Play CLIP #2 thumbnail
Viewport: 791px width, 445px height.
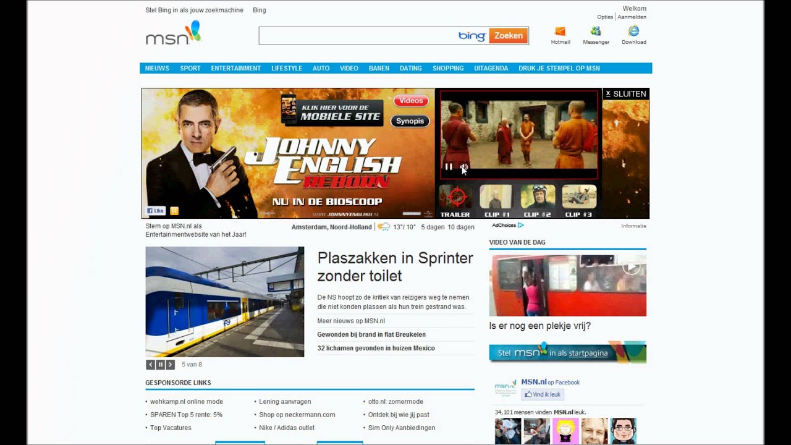pyautogui.click(x=538, y=197)
